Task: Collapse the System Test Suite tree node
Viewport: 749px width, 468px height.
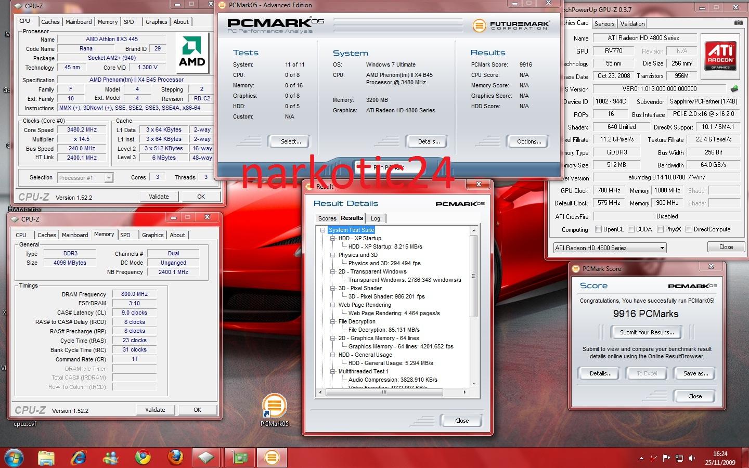Action: [x=323, y=230]
